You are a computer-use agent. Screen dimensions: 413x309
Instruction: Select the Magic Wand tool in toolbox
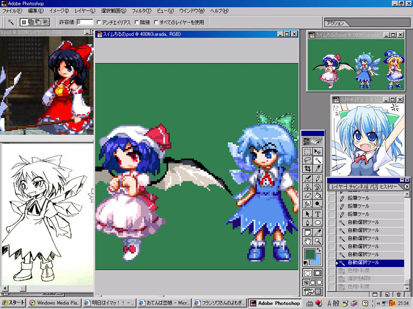pos(317,160)
